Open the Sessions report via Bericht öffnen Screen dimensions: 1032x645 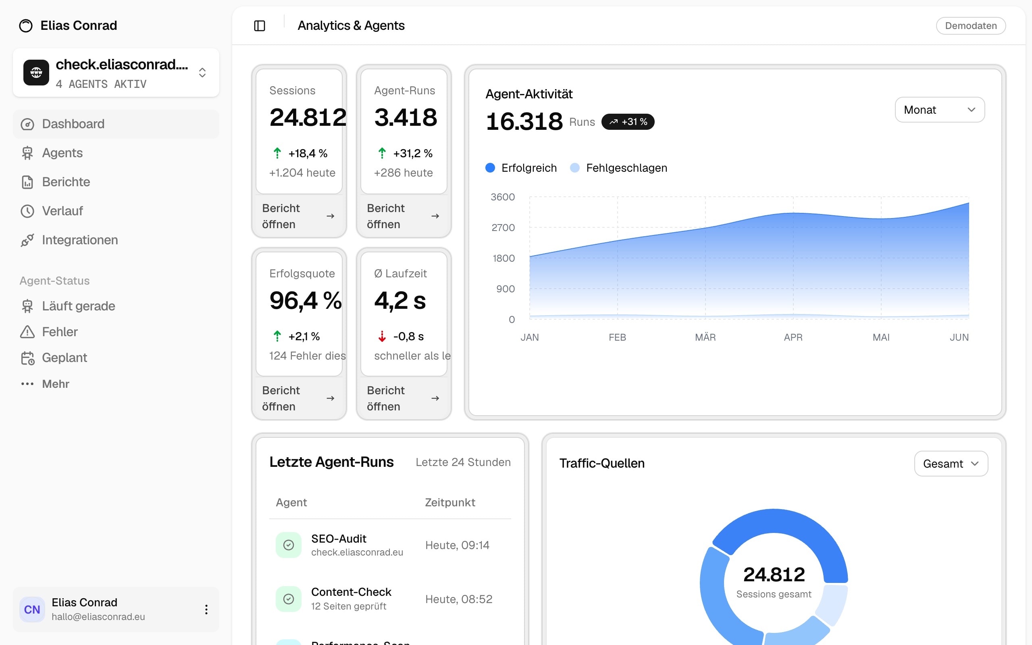tap(298, 216)
